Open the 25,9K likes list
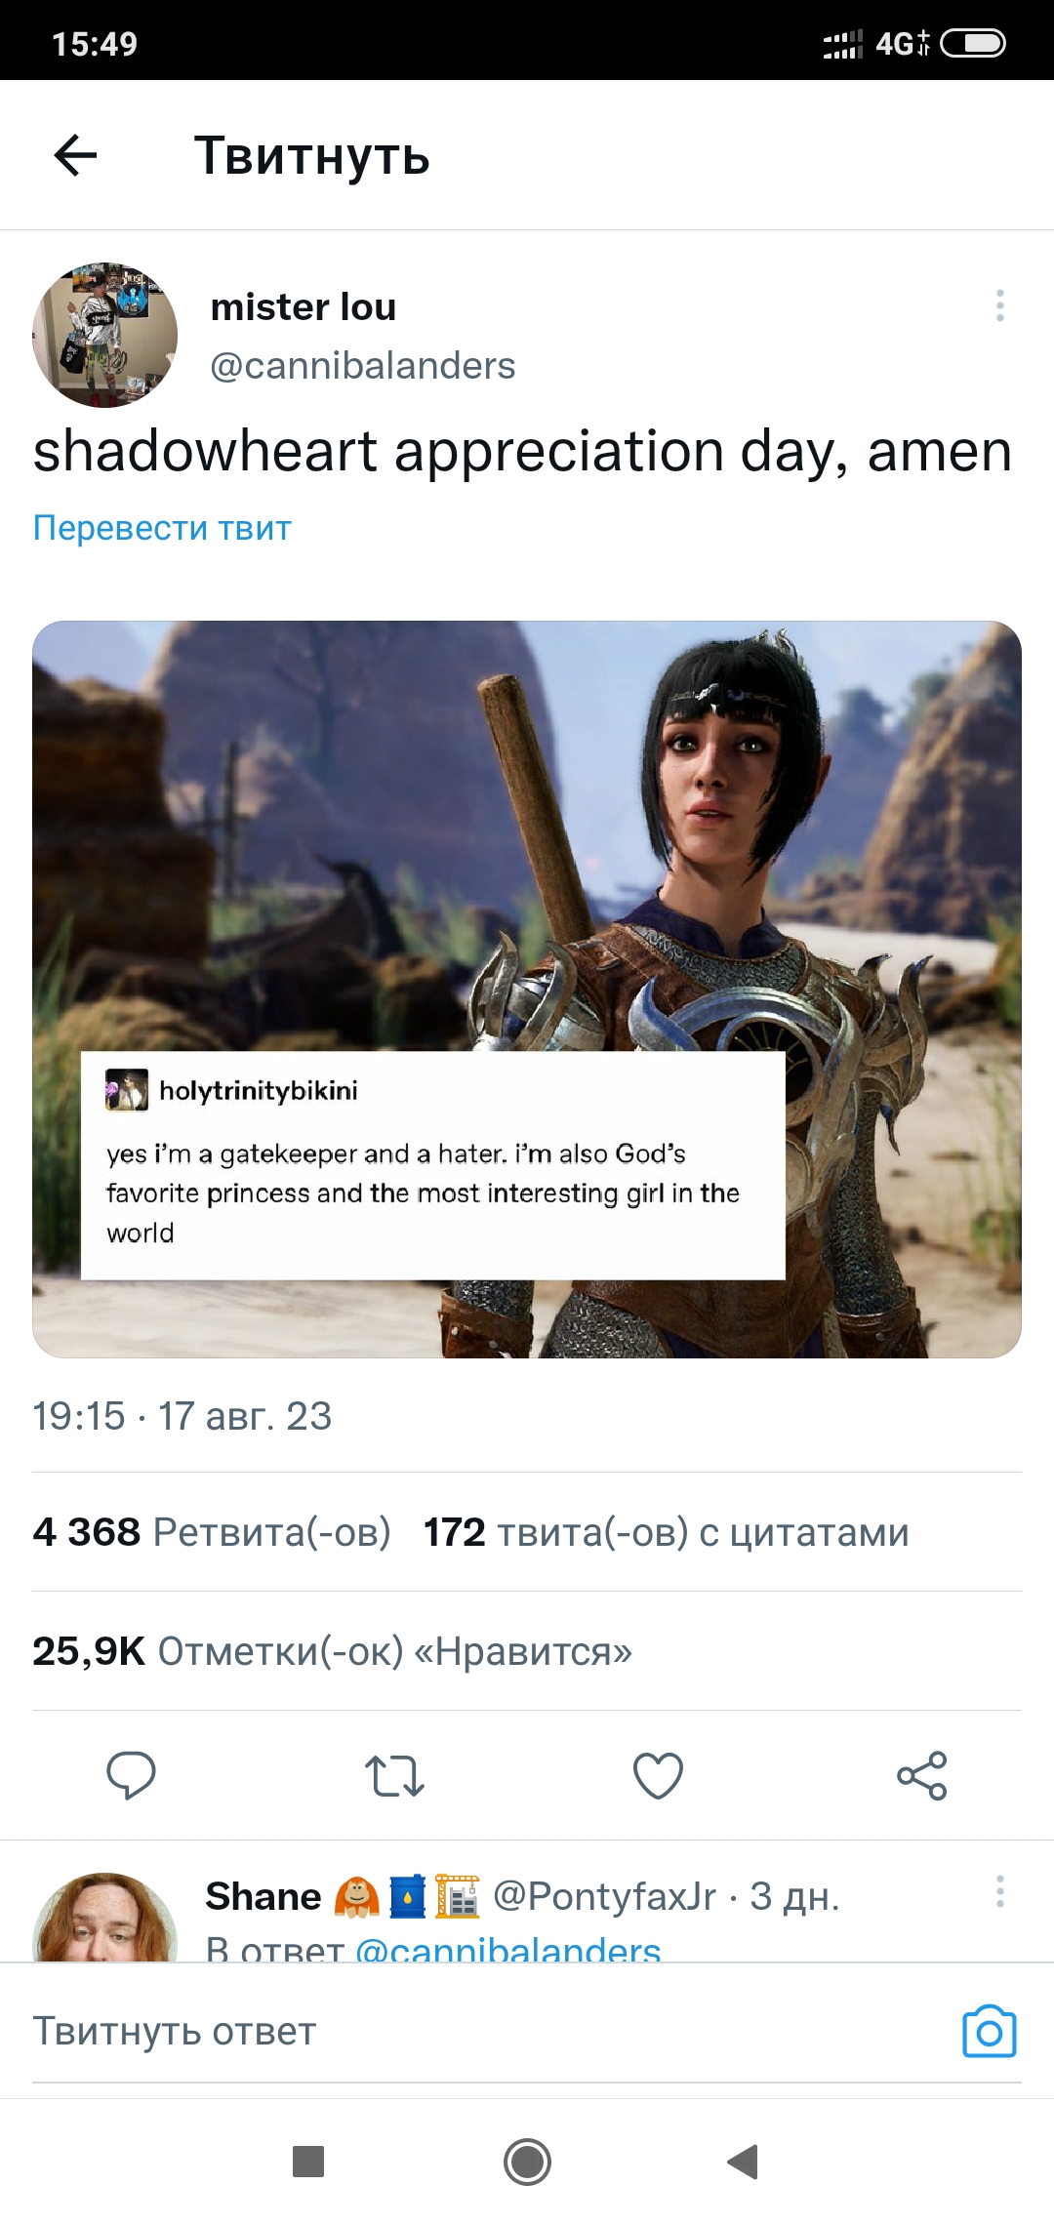 click(333, 1651)
